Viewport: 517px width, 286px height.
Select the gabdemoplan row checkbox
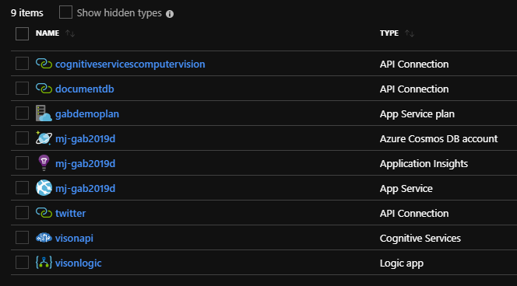22,113
